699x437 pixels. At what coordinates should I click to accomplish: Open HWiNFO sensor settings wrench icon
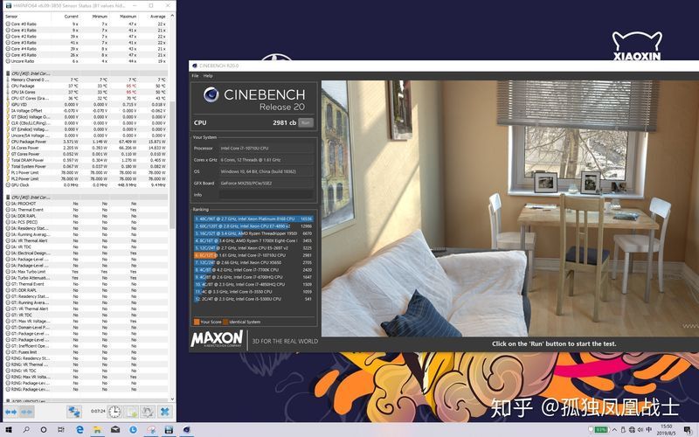148,412
